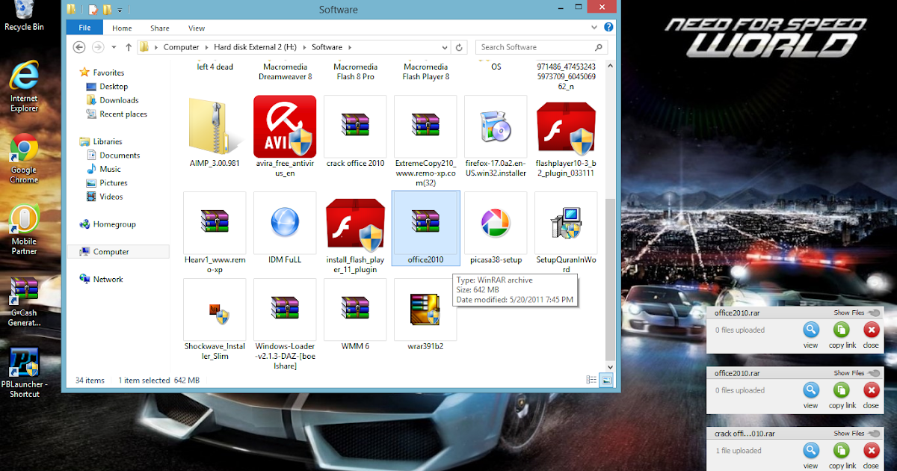897x471 pixels.
Task: Open the Home ribbon tab
Action: pyautogui.click(x=122, y=28)
